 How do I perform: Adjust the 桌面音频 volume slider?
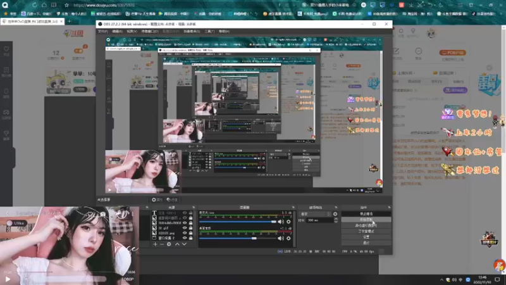238,239
